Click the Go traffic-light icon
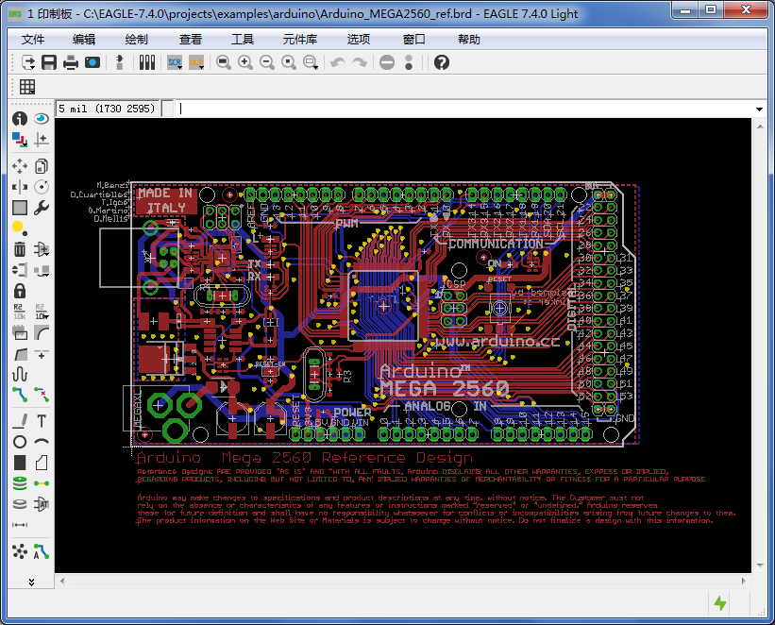Screen dimensions: 775x625 pos(408,62)
